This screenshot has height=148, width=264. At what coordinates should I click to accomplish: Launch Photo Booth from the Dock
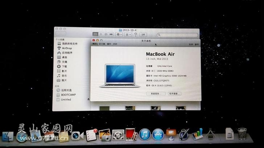[x=131, y=135]
